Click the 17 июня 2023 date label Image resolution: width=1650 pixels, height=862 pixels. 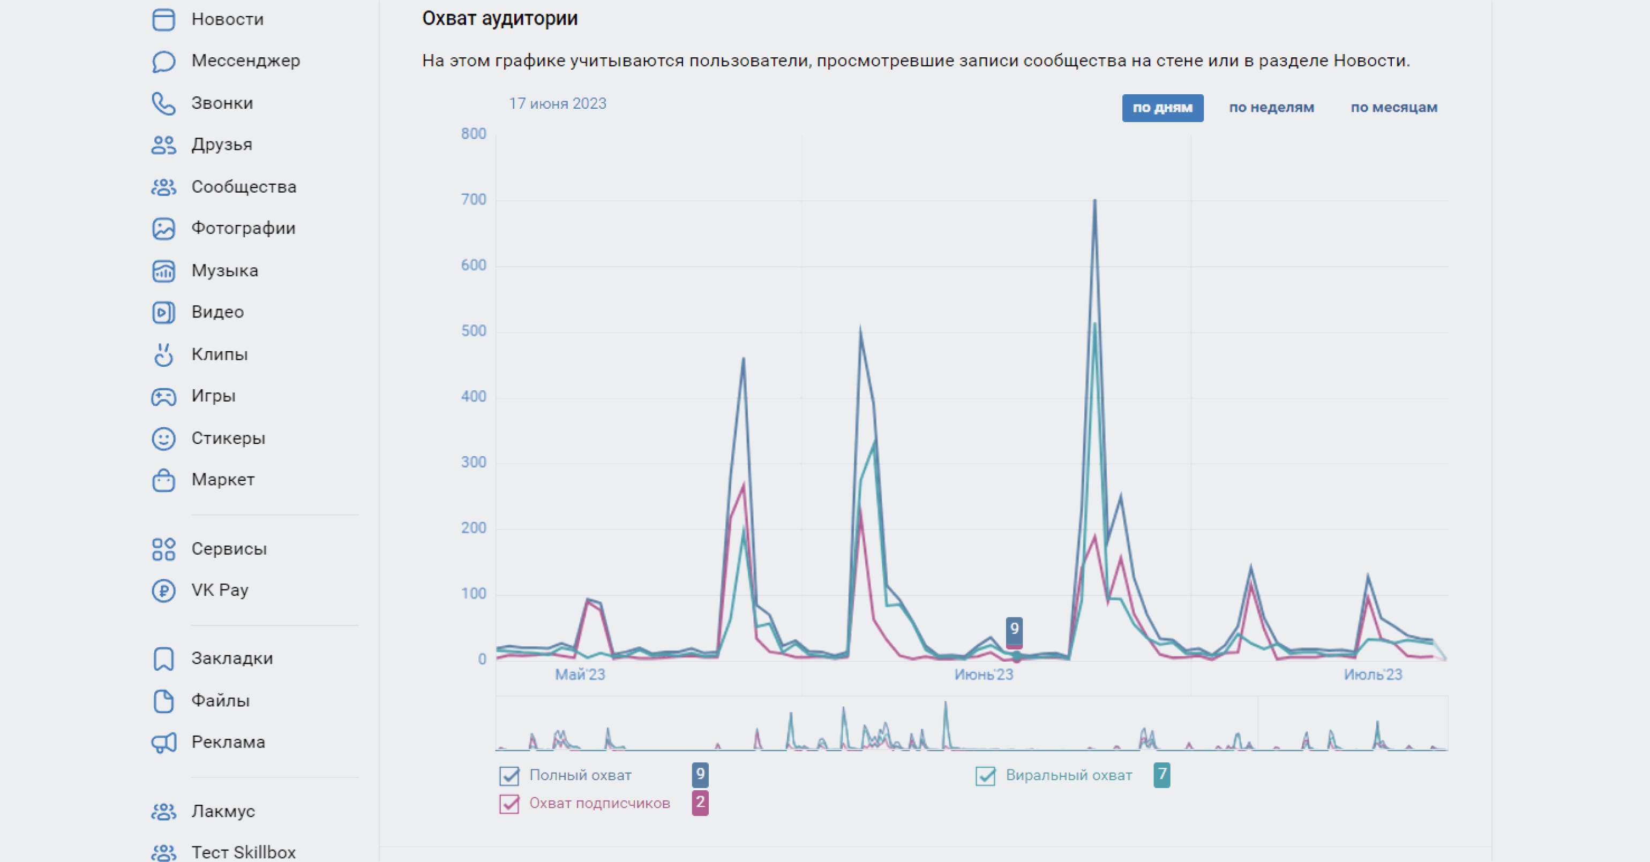(x=557, y=104)
